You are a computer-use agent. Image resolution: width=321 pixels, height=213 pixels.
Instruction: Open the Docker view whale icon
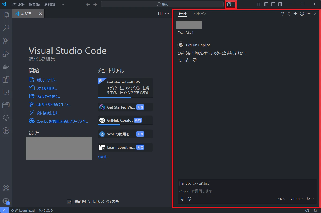(x=6, y=67)
